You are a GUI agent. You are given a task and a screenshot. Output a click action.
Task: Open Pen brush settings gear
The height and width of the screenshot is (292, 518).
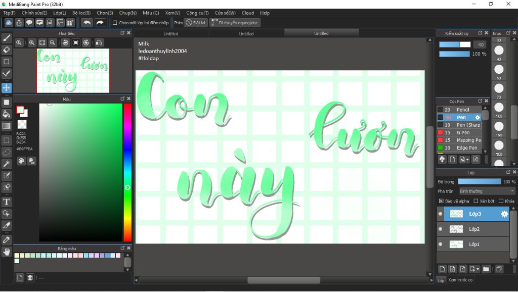pyautogui.click(x=478, y=117)
